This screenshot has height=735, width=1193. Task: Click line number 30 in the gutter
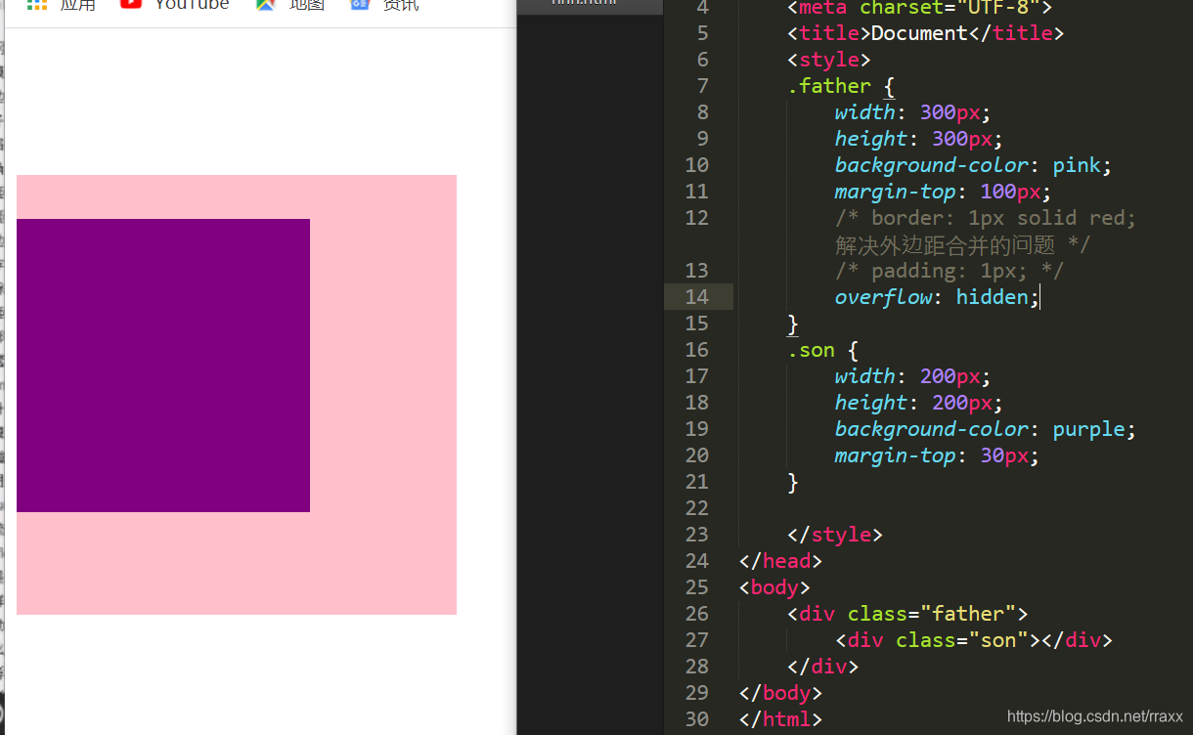pos(696,719)
